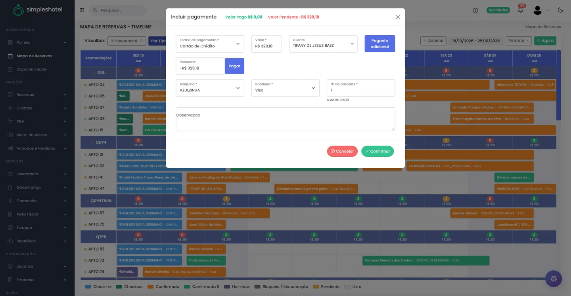Toggle dark mode with the moon icon
Screen dimensions: 571x296
pyautogui.click(x=560, y=10)
